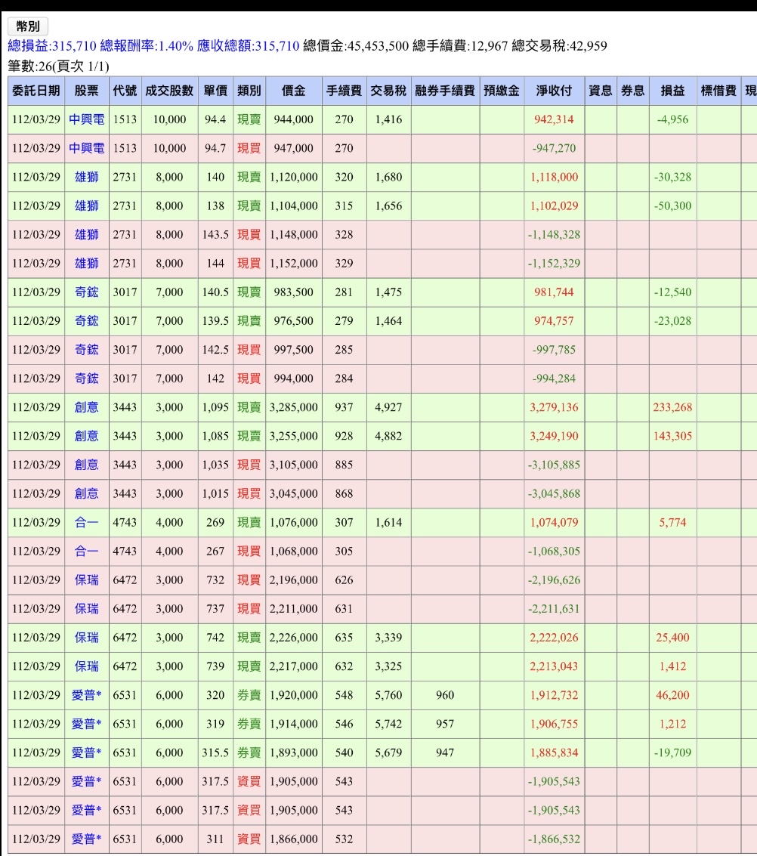The image size is (757, 856).
Task: Click the 成交股數 column header
Action: point(169,91)
